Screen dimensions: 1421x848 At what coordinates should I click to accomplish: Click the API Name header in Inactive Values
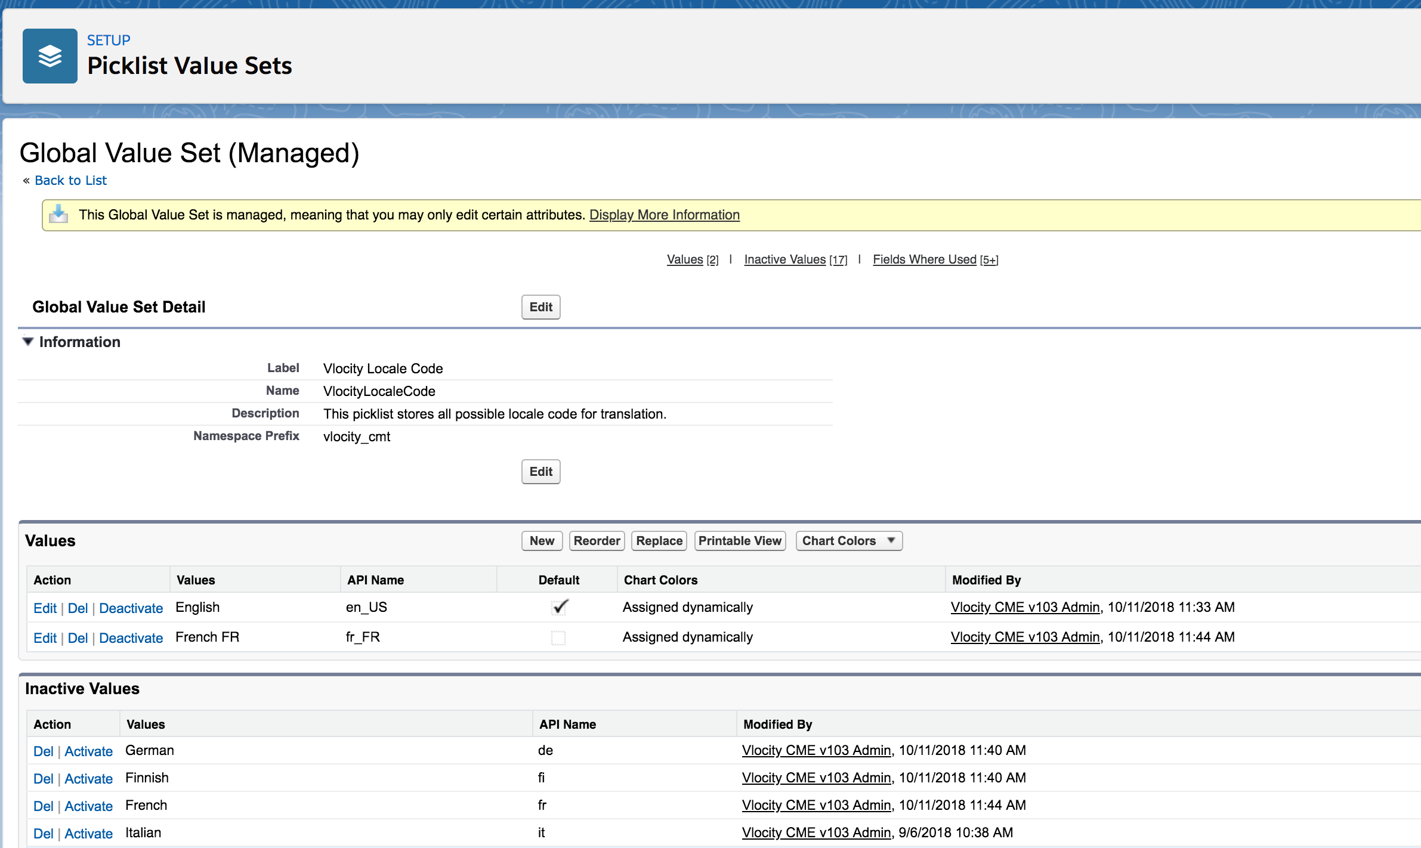coord(567,724)
